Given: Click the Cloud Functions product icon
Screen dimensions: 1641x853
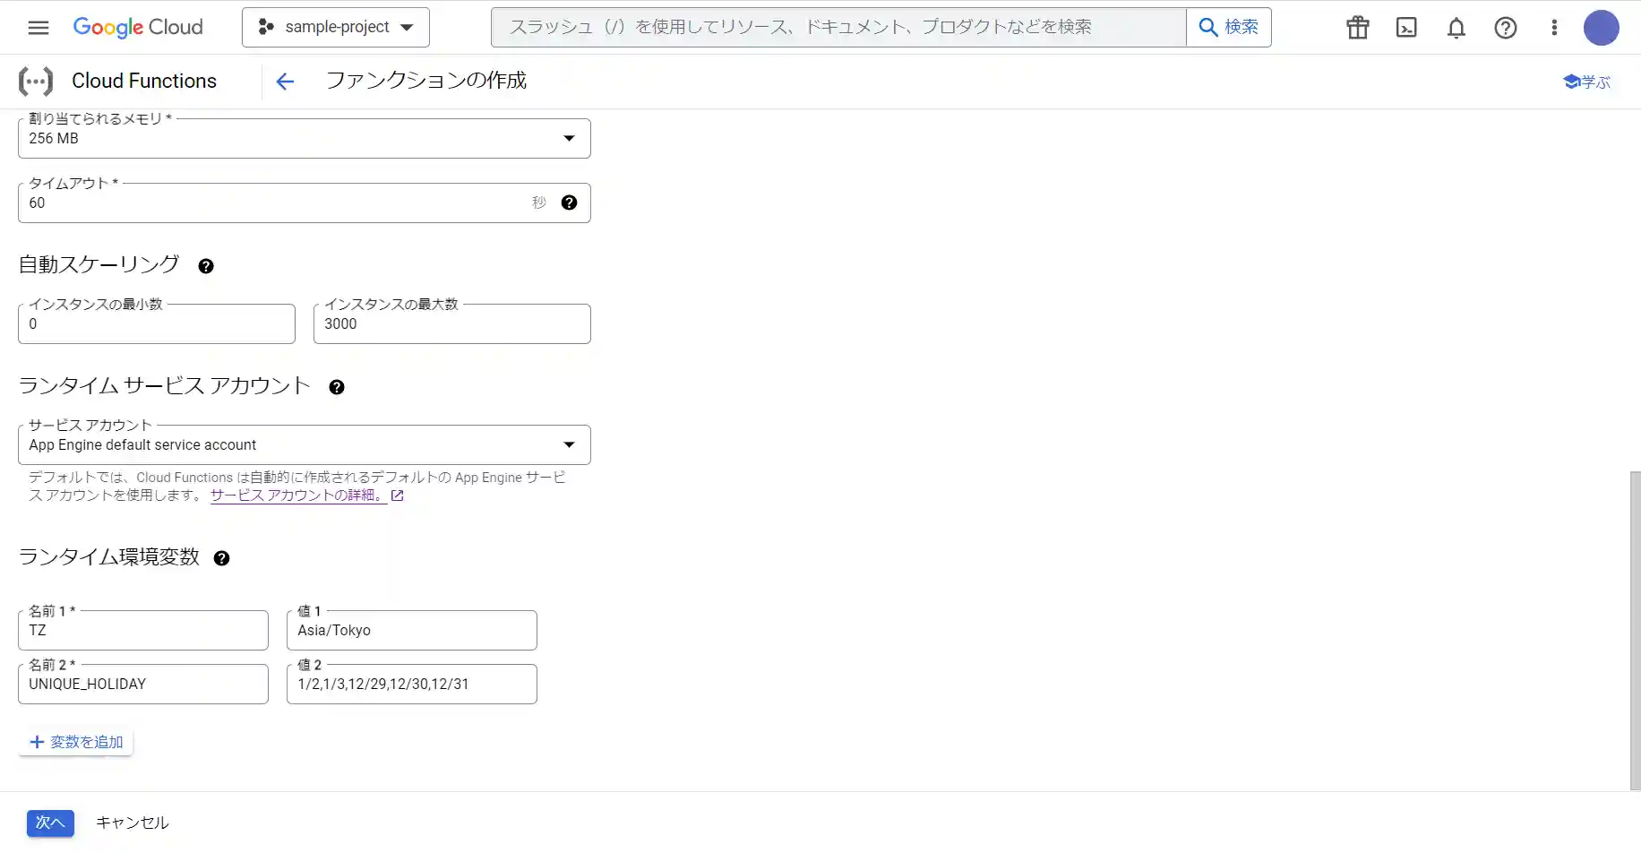Looking at the screenshot, I should [36, 82].
